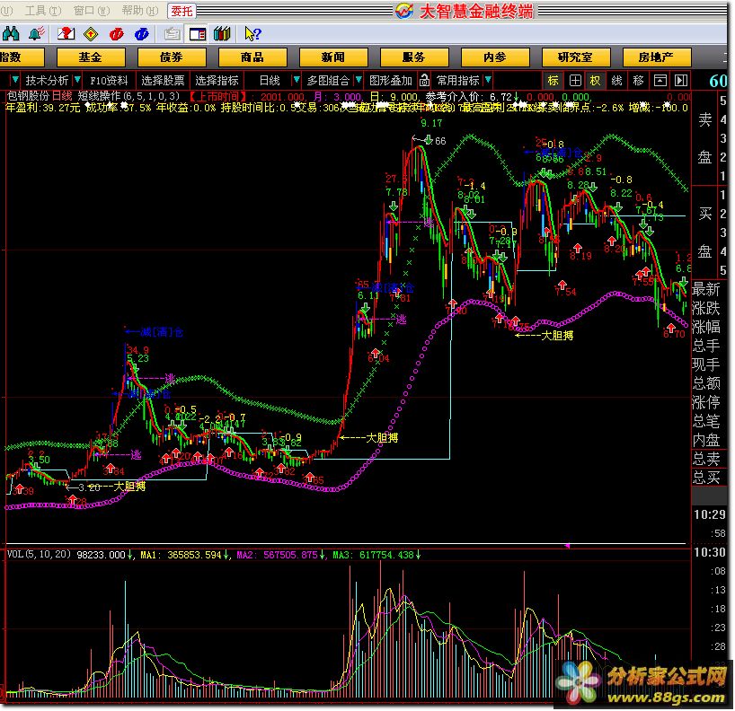Click the red question mark envelope icon

point(66,34)
